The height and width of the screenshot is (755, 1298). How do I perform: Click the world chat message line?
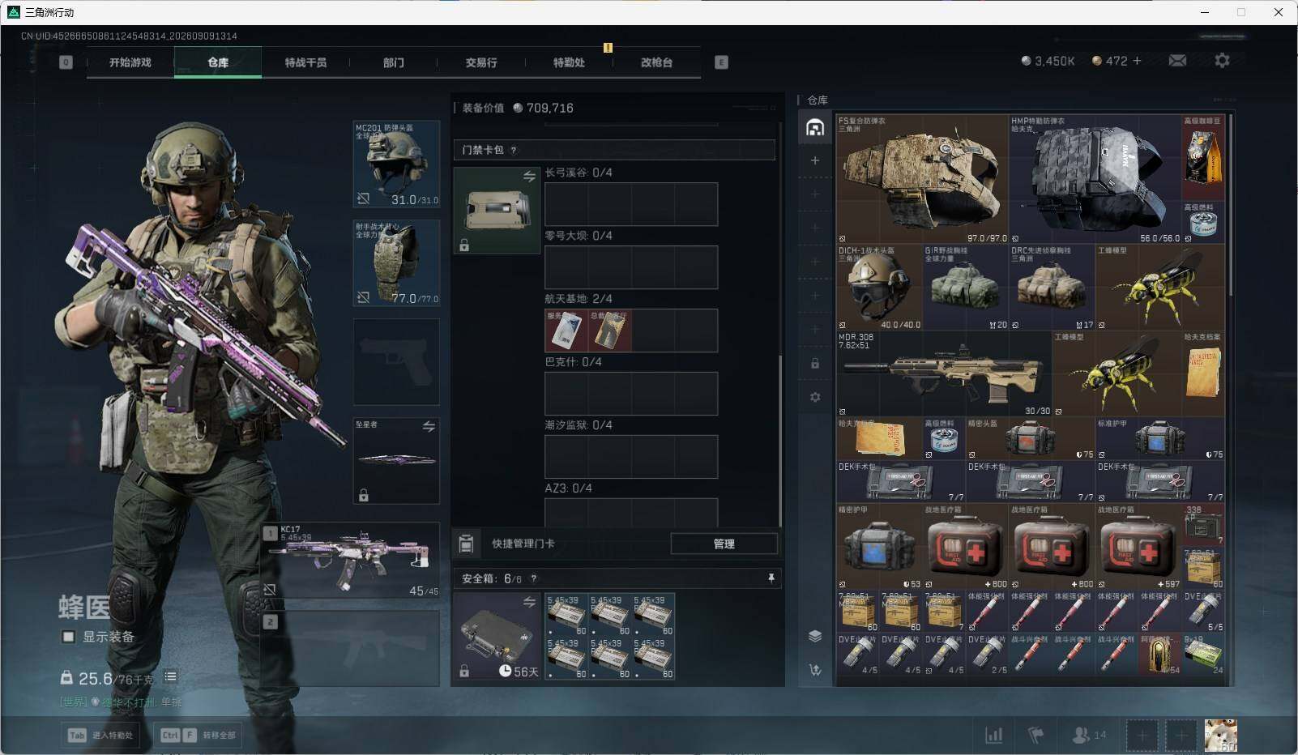tap(122, 702)
